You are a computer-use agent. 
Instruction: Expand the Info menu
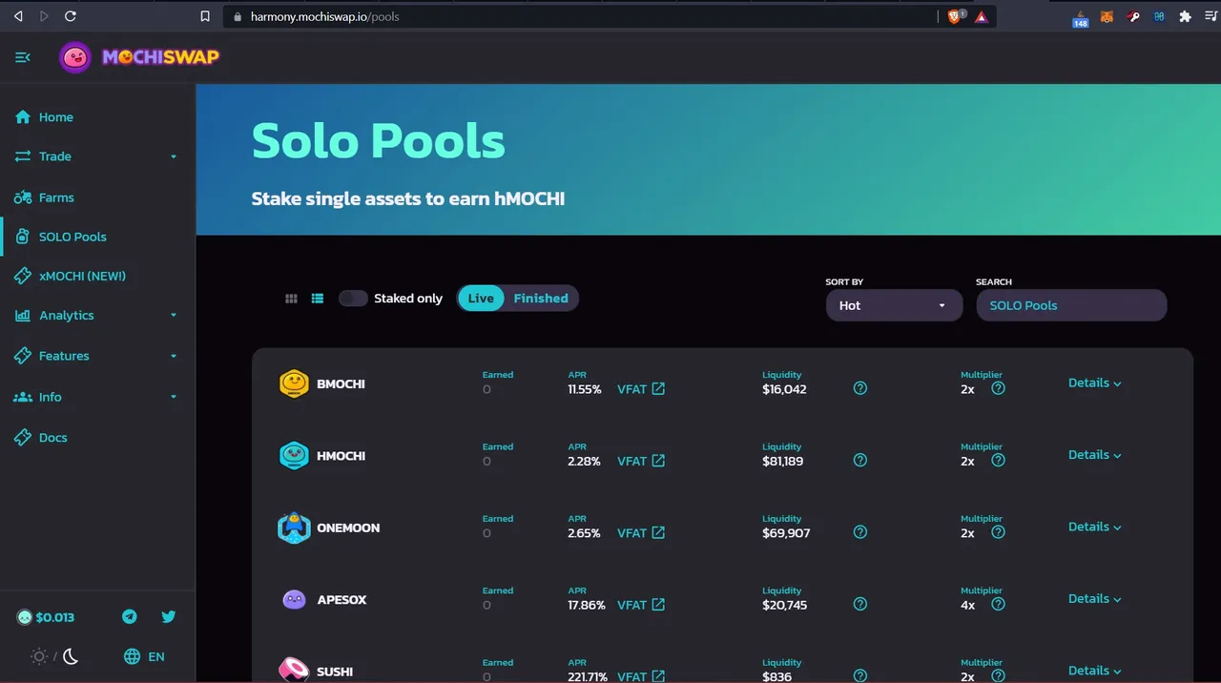coord(97,397)
